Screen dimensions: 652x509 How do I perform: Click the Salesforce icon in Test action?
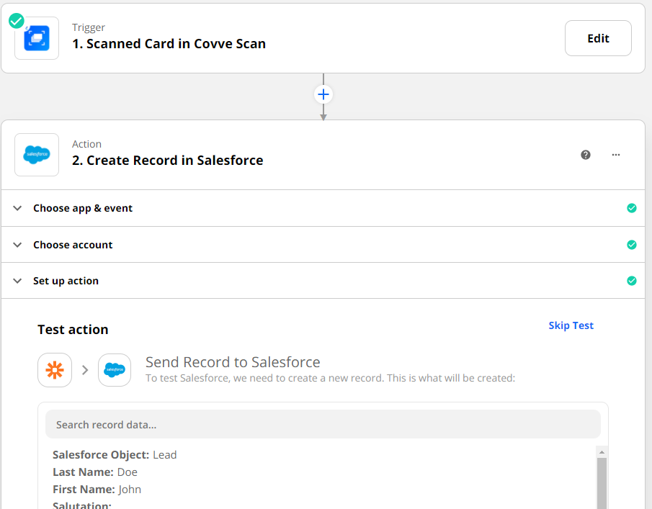point(115,370)
